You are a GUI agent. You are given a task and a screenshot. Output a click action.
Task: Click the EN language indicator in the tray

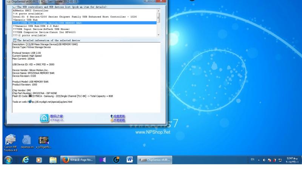pyautogui.click(x=253, y=159)
